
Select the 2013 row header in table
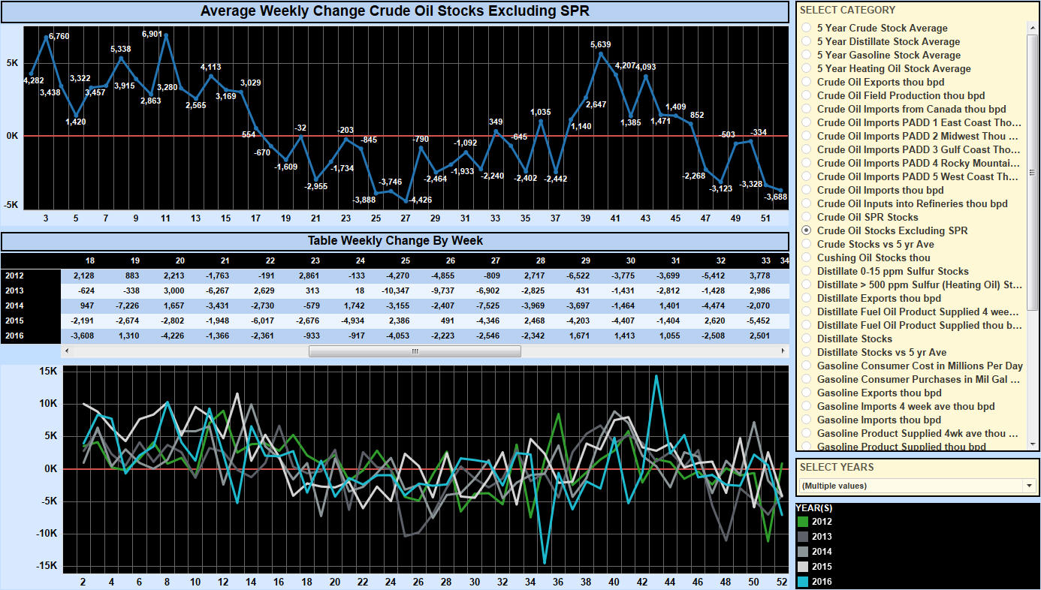(31, 290)
